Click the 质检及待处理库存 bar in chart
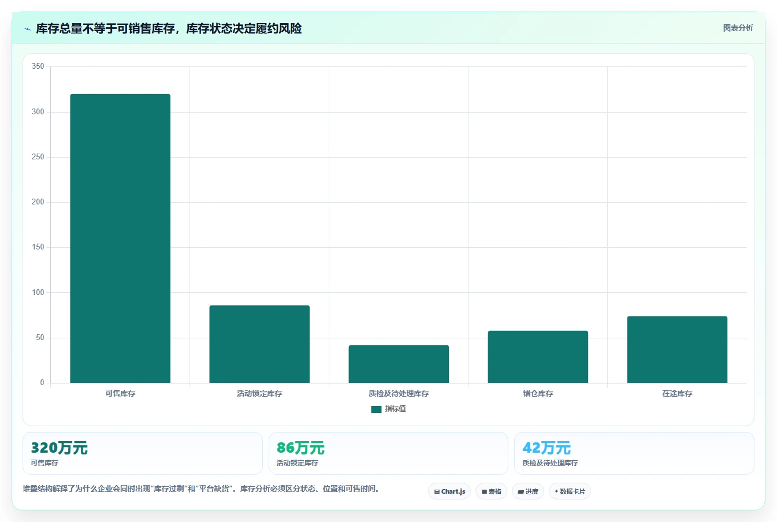Viewport: 777px width, 522px height. [399, 364]
